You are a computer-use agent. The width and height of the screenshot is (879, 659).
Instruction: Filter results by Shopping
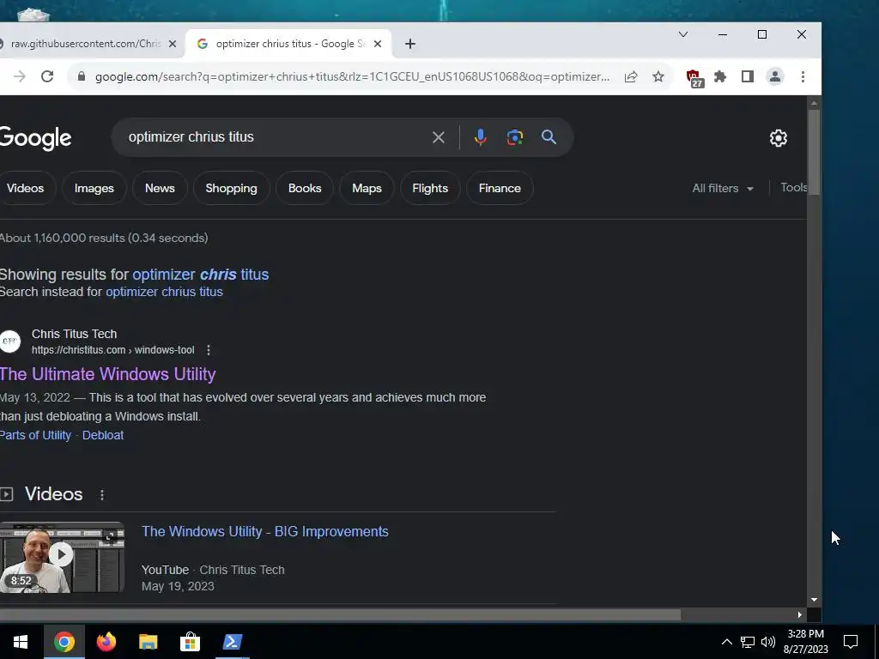232,188
